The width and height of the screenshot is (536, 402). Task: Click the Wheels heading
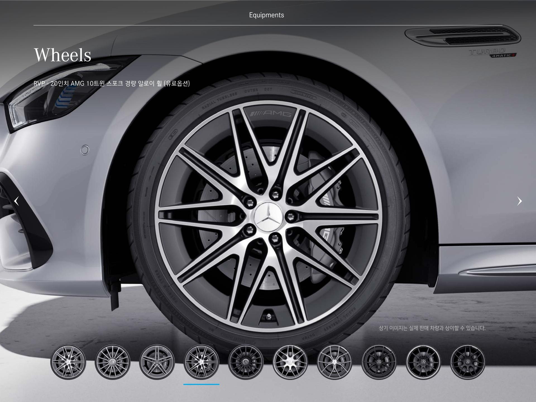click(63, 54)
